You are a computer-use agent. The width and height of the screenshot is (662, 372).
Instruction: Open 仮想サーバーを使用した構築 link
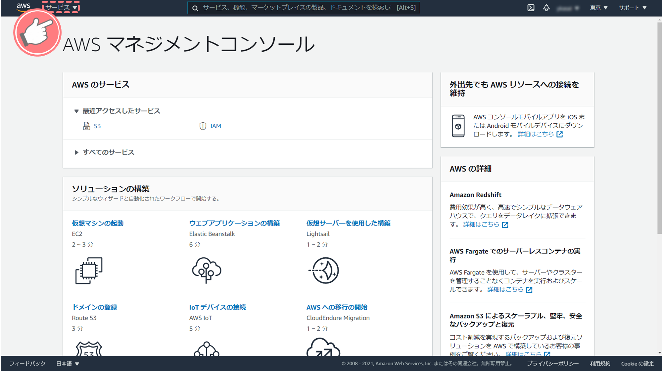[349, 223]
